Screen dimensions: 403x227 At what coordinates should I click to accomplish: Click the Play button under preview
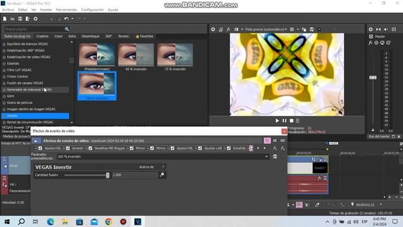[277, 120]
